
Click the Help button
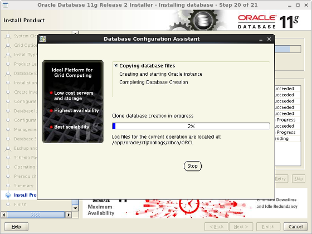(16, 227)
